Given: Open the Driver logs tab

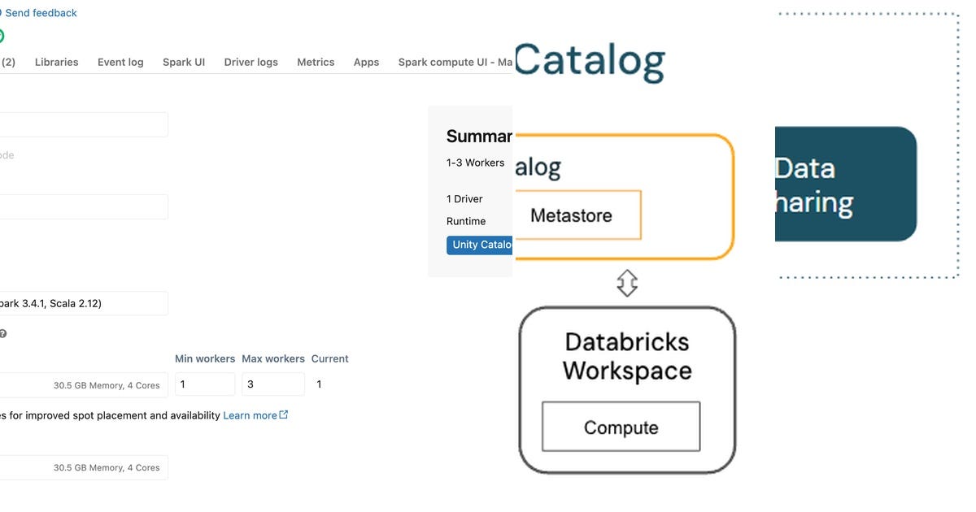Looking at the screenshot, I should point(251,62).
